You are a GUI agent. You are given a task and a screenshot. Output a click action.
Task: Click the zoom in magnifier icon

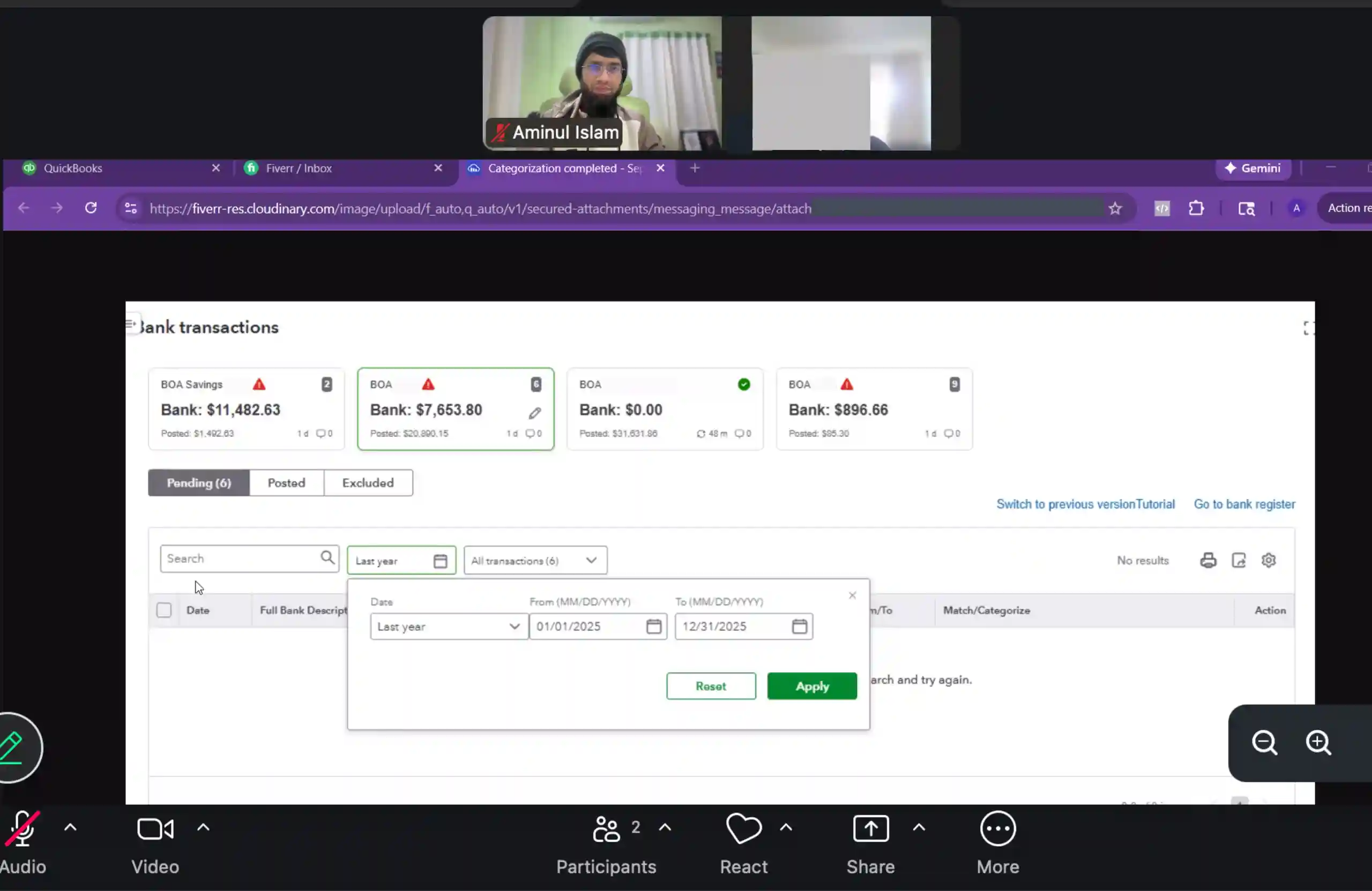tap(1318, 742)
